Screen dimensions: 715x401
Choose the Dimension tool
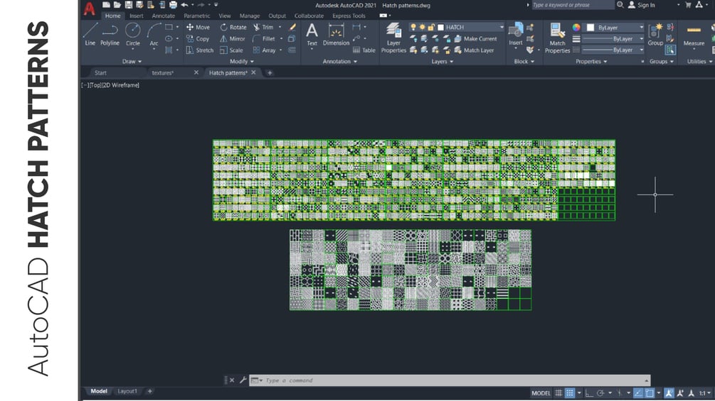pyautogui.click(x=336, y=35)
